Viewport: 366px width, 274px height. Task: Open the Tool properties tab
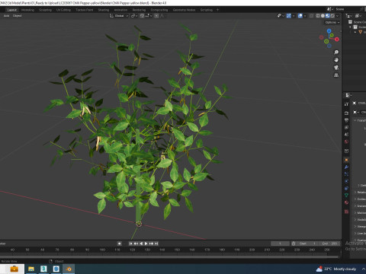coord(346,104)
